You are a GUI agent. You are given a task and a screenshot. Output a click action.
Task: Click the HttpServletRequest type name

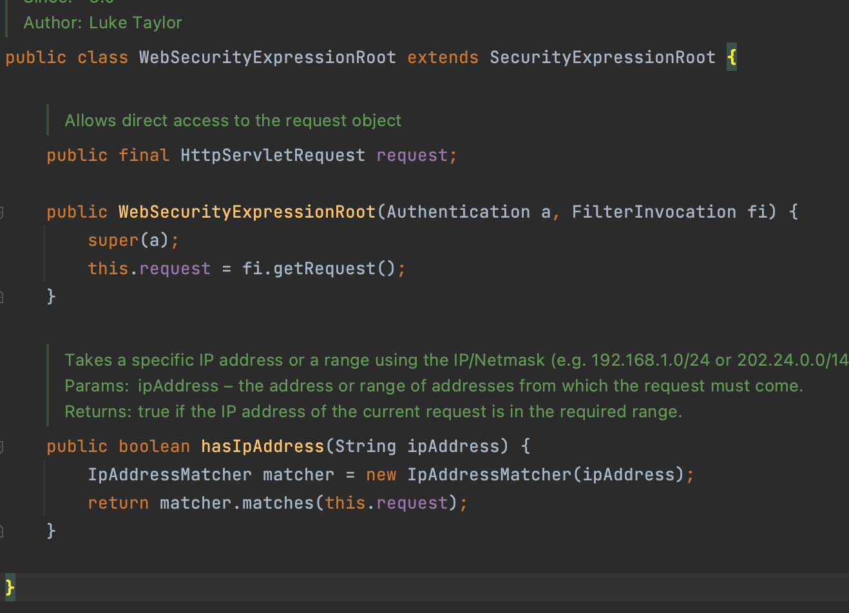(273, 155)
